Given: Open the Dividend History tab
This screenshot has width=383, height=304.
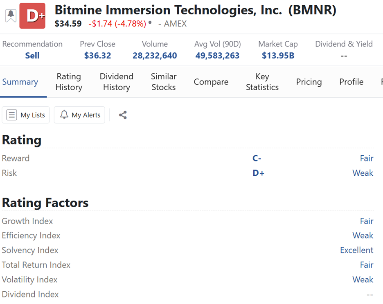Looking at the screenshot, I should click(x=117, y=82).
